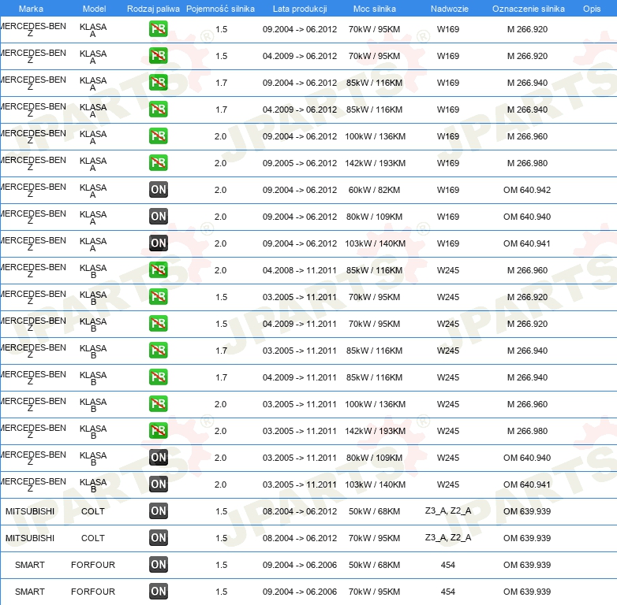Viewport: 617px width, 605px height.
Task: Click the Marka column header
Action: click(x=31, y=9)
